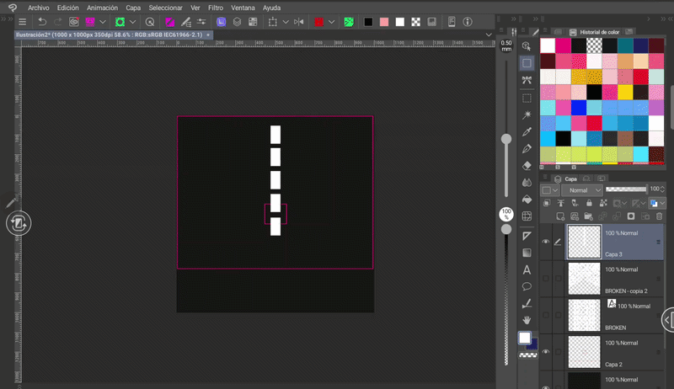
Task: Hide the Capa 2 layer
Action: 545,352
